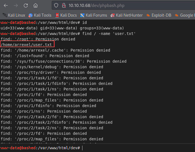Open the Kali Docs bookmark

click(66, 15)
